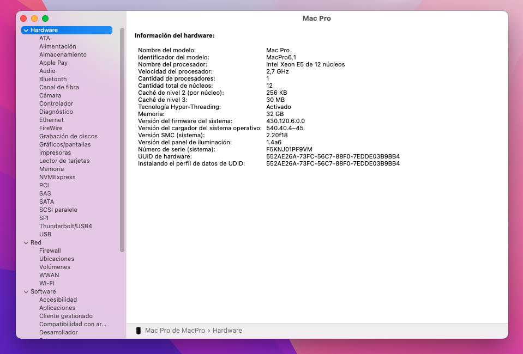Show Cámara information
Image resolution: width=523 pixels, height=354 pixels.
tap(50, 95)
